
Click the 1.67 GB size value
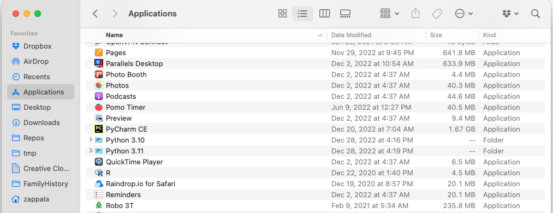[x=462, y=129]
